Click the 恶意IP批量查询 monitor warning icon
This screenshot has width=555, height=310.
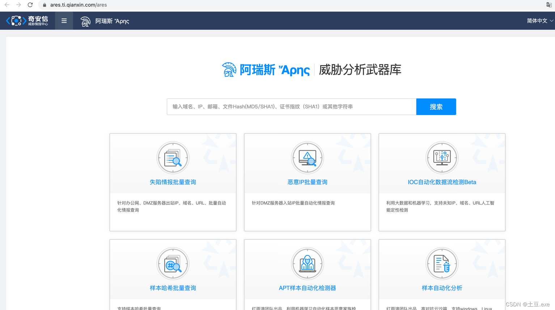click(308, 158)
